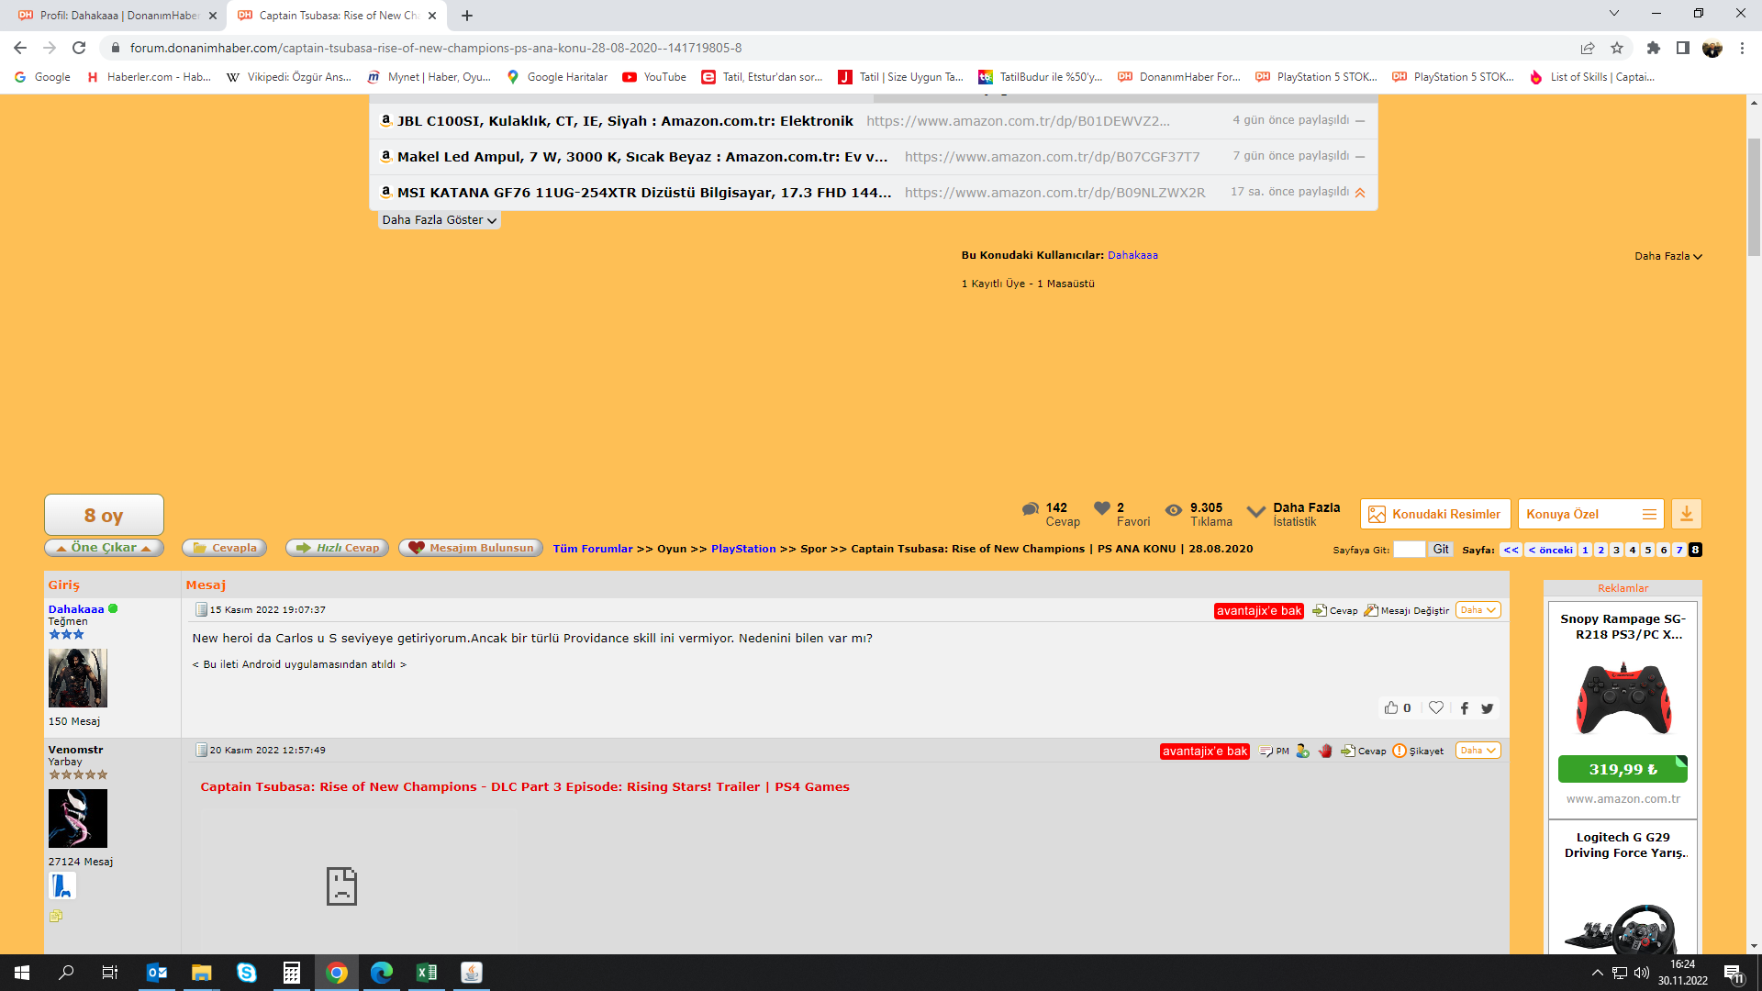This screenshot has height=991, width=1762.
Task: Click the Hızlı Cevap button
Action: tap(337, 548)
